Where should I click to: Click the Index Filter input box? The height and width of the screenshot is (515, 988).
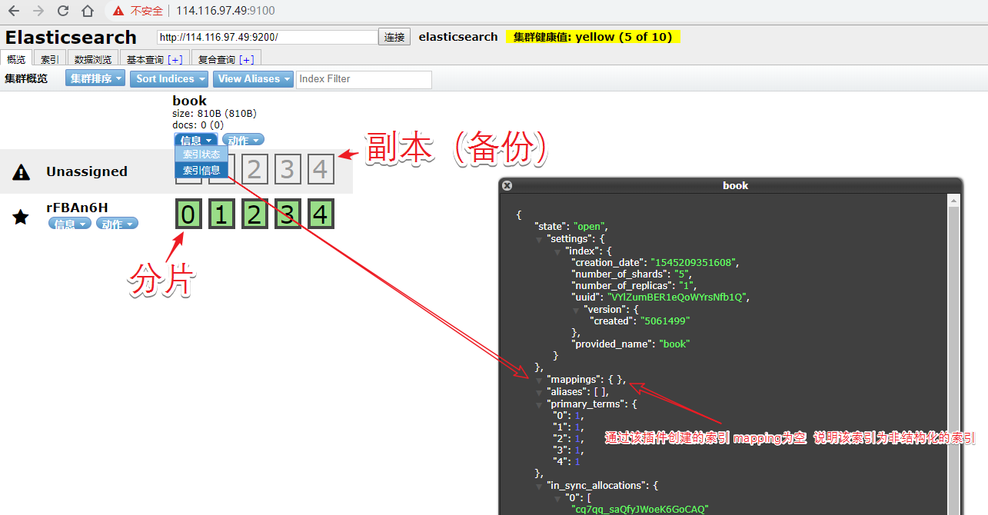pyautogui.click(x=364, y=79)
